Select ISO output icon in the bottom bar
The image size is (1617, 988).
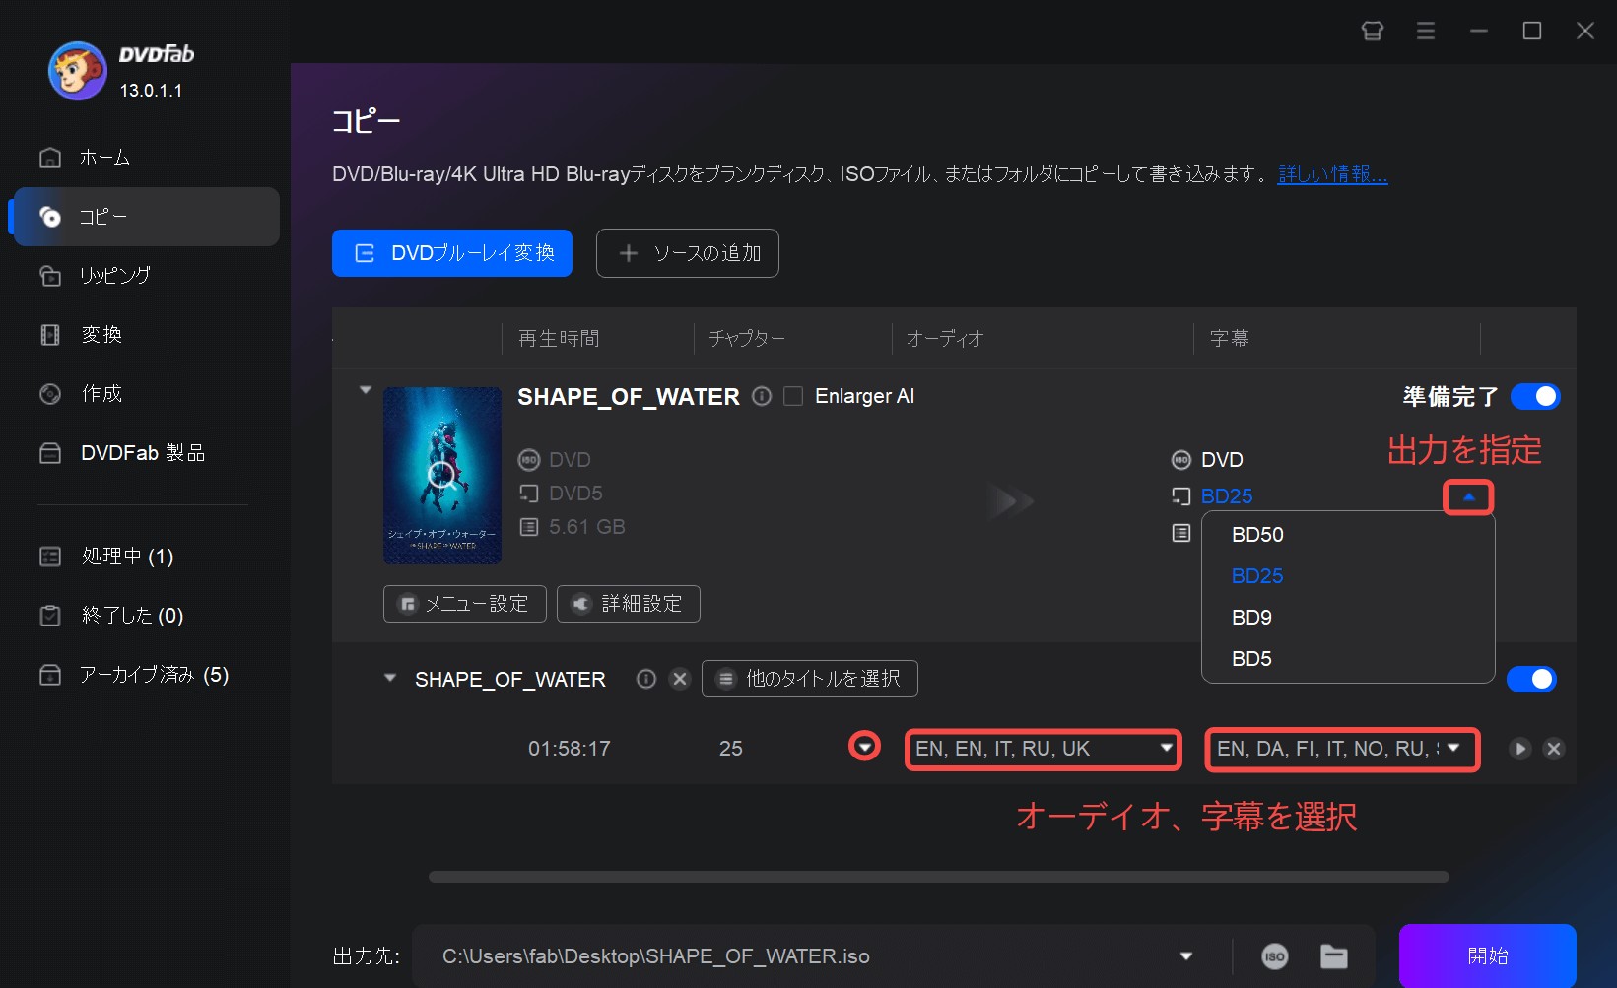pos(1274,955)
